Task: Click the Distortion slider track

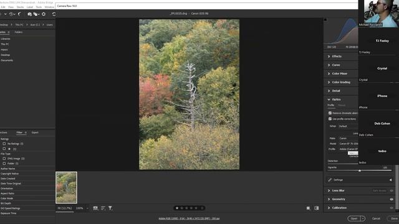Action: (343, 164)
